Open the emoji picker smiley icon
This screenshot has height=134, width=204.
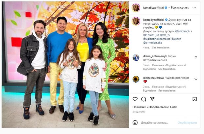(x=135, y=123)
